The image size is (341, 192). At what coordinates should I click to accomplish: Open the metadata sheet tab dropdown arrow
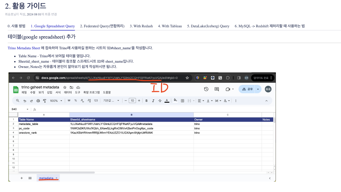click(x=56, y=178)
